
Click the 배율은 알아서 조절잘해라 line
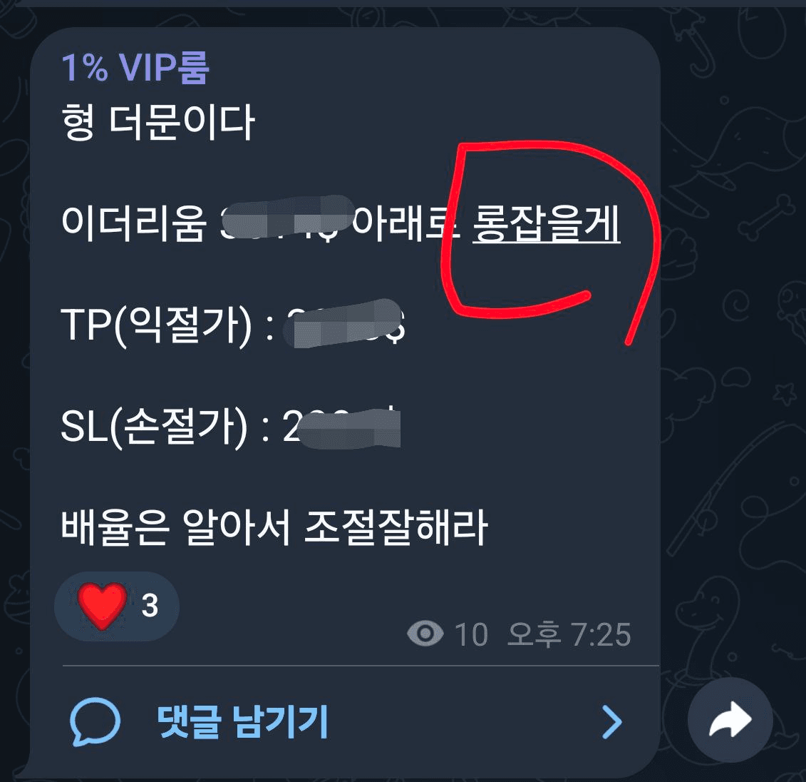point(274,528)
